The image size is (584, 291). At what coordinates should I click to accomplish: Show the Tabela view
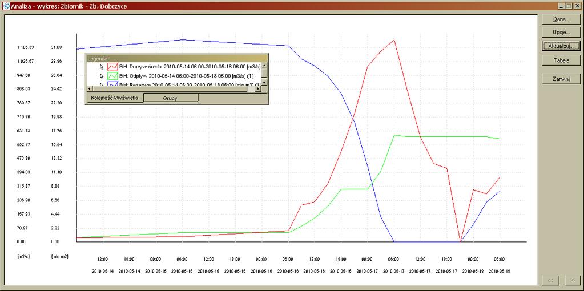pyautogui.click(x=561, y=60)
